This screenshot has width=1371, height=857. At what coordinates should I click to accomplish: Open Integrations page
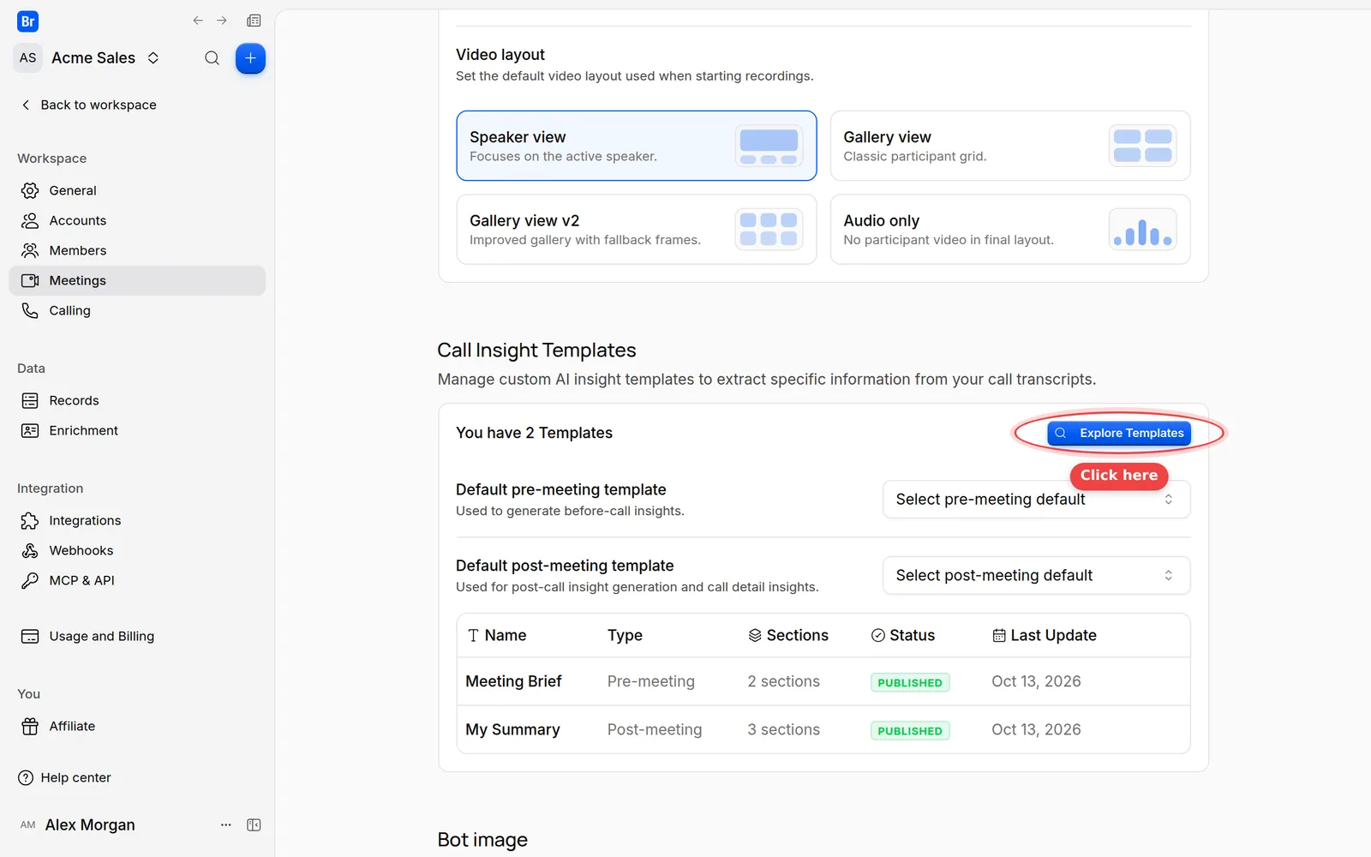[137, 520]
